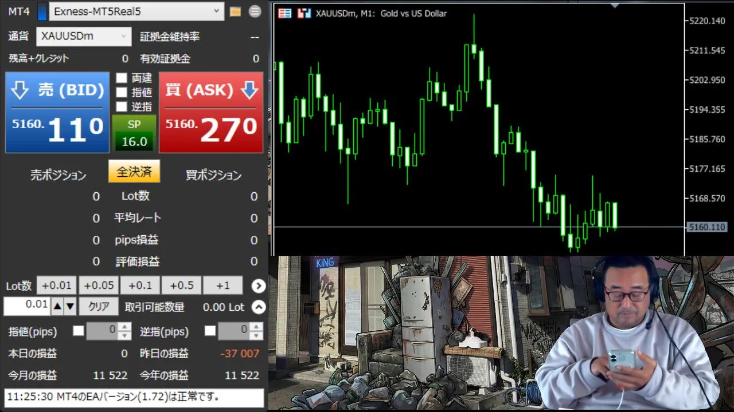Collapse the lower panel with up chevron
734x412 pixels.
pos(259,307)
